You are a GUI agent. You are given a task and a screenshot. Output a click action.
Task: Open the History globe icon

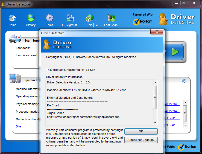tap(31, 18)
